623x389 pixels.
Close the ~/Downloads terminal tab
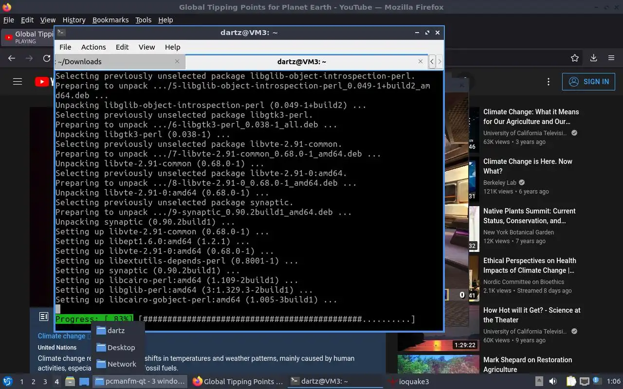pyautogui.click(x=177, y=61)
